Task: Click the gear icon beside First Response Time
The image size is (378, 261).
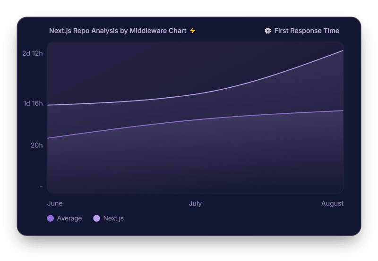Action: coord(267,31)
